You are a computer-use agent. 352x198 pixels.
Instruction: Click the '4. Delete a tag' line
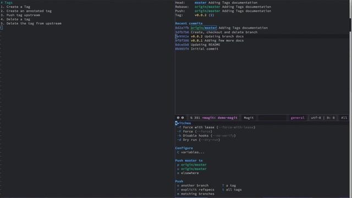pos(15,19)
